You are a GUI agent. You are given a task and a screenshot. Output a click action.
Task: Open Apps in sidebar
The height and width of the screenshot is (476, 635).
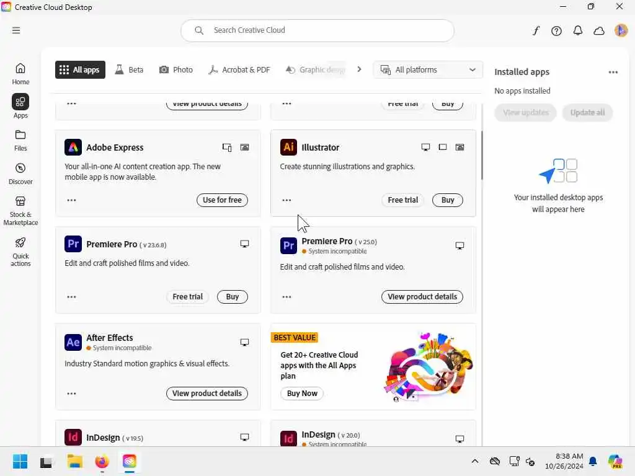coord(20,107)
